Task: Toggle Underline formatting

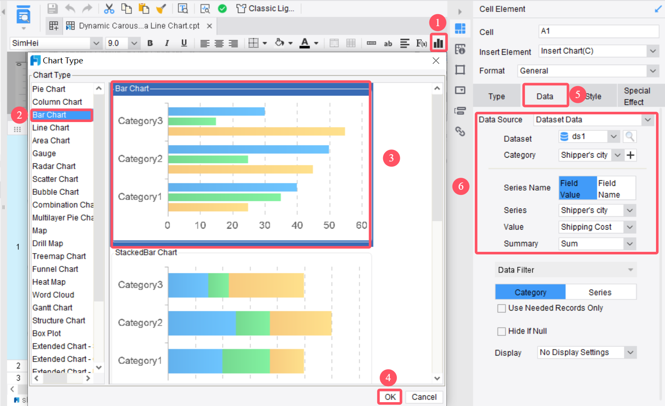Action: pyautogui.click(x=184, y=43)
